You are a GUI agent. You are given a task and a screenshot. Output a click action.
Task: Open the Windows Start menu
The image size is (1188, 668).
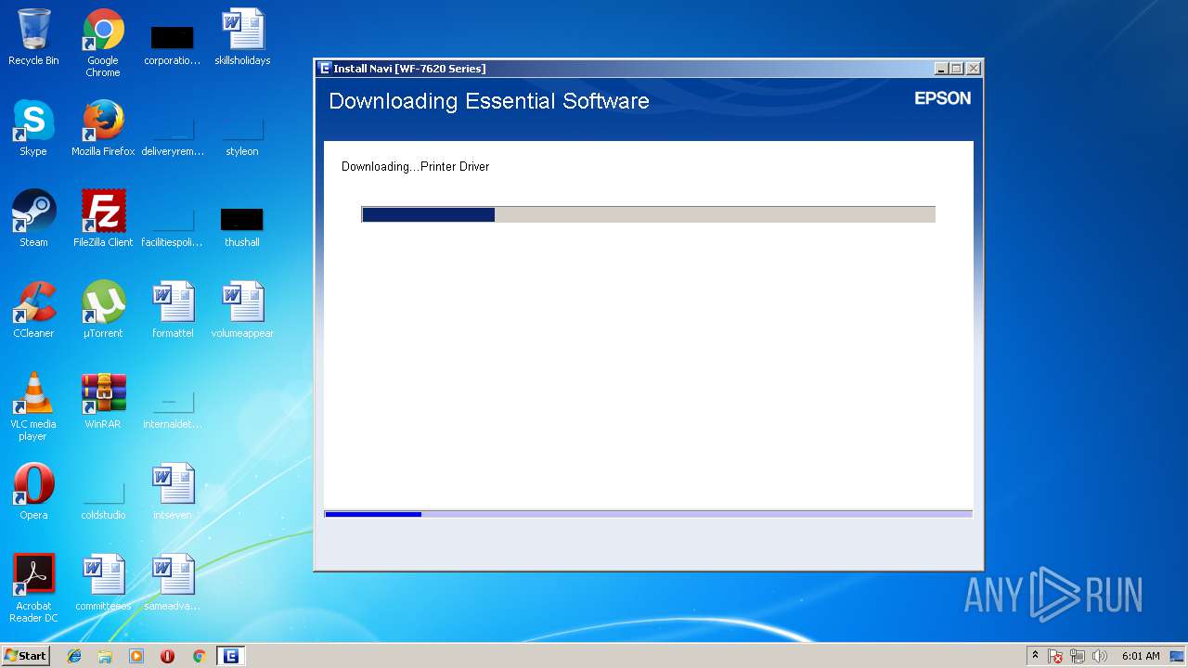(25, 656)
